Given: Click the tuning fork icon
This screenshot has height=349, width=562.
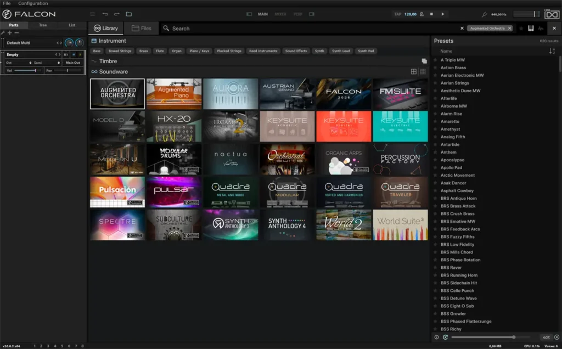Looking at the screenshot, I should click(484, 14).
